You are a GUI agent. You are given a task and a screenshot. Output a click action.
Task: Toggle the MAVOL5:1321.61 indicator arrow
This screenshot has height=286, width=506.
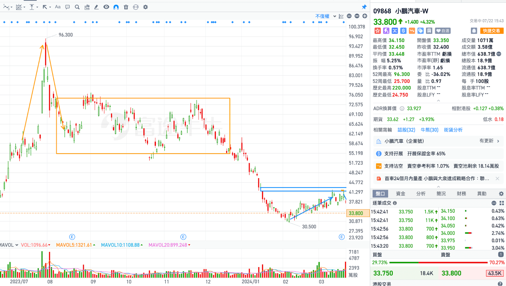(x=94, y=245)
